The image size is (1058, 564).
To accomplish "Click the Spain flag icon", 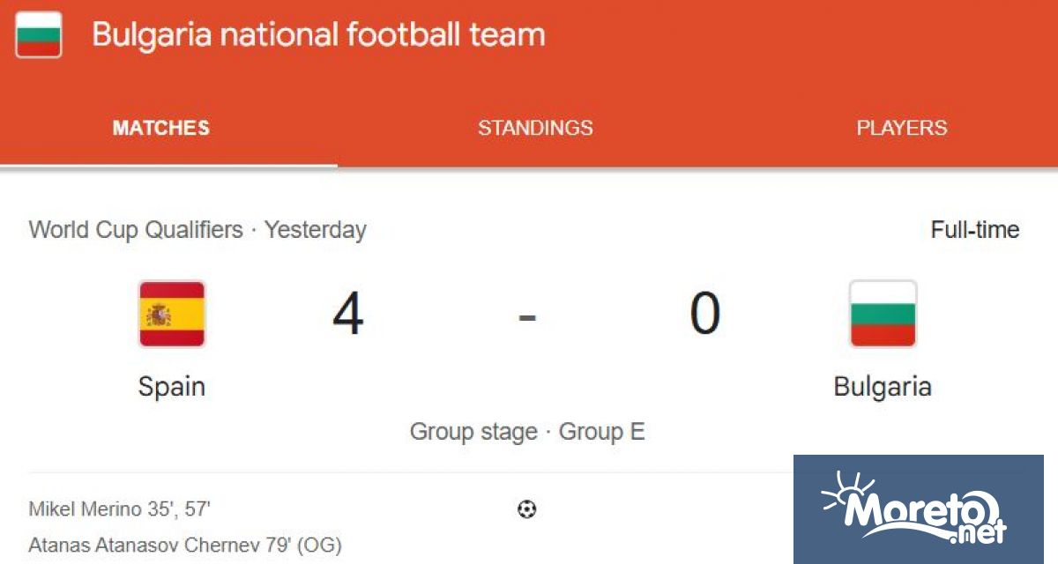I will 172,314.
